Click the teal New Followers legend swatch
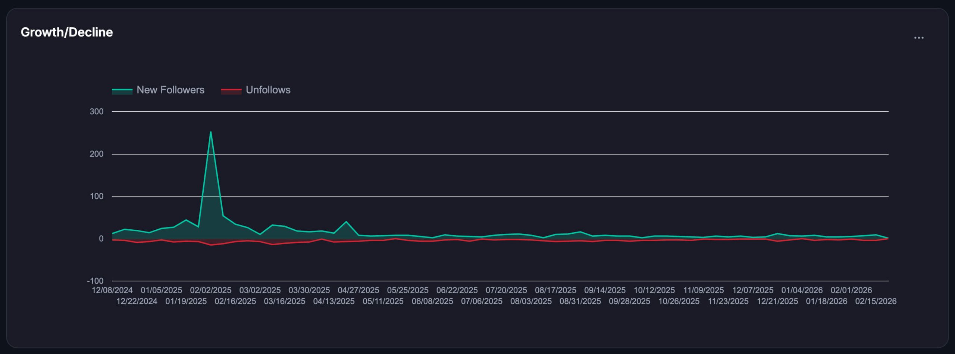Viewport: 955px width, 354px height. (122, 90)
